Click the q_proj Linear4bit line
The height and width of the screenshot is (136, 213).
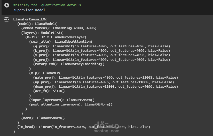101,46
